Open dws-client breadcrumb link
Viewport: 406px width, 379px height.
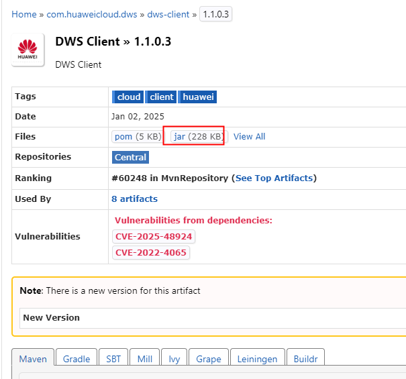(169, 14)
